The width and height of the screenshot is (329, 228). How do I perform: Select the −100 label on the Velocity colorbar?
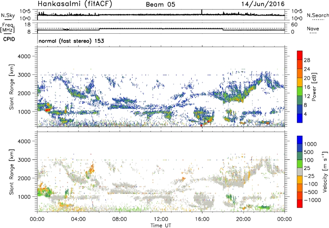tap(311, 184)
